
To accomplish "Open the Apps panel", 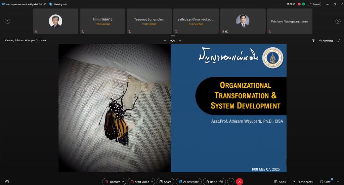I will [x=280, y=182].
